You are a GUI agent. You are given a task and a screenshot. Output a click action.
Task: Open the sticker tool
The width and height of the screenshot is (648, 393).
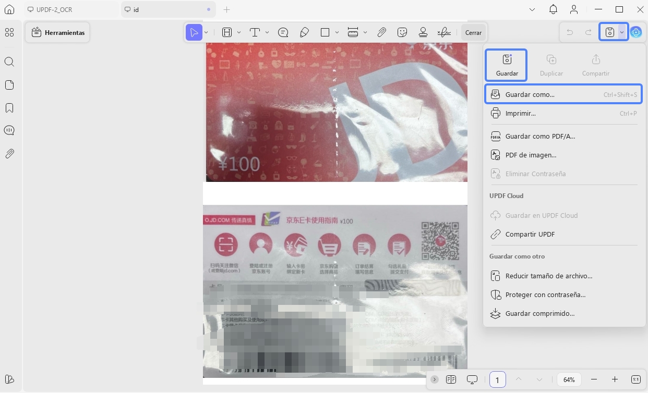402,32
